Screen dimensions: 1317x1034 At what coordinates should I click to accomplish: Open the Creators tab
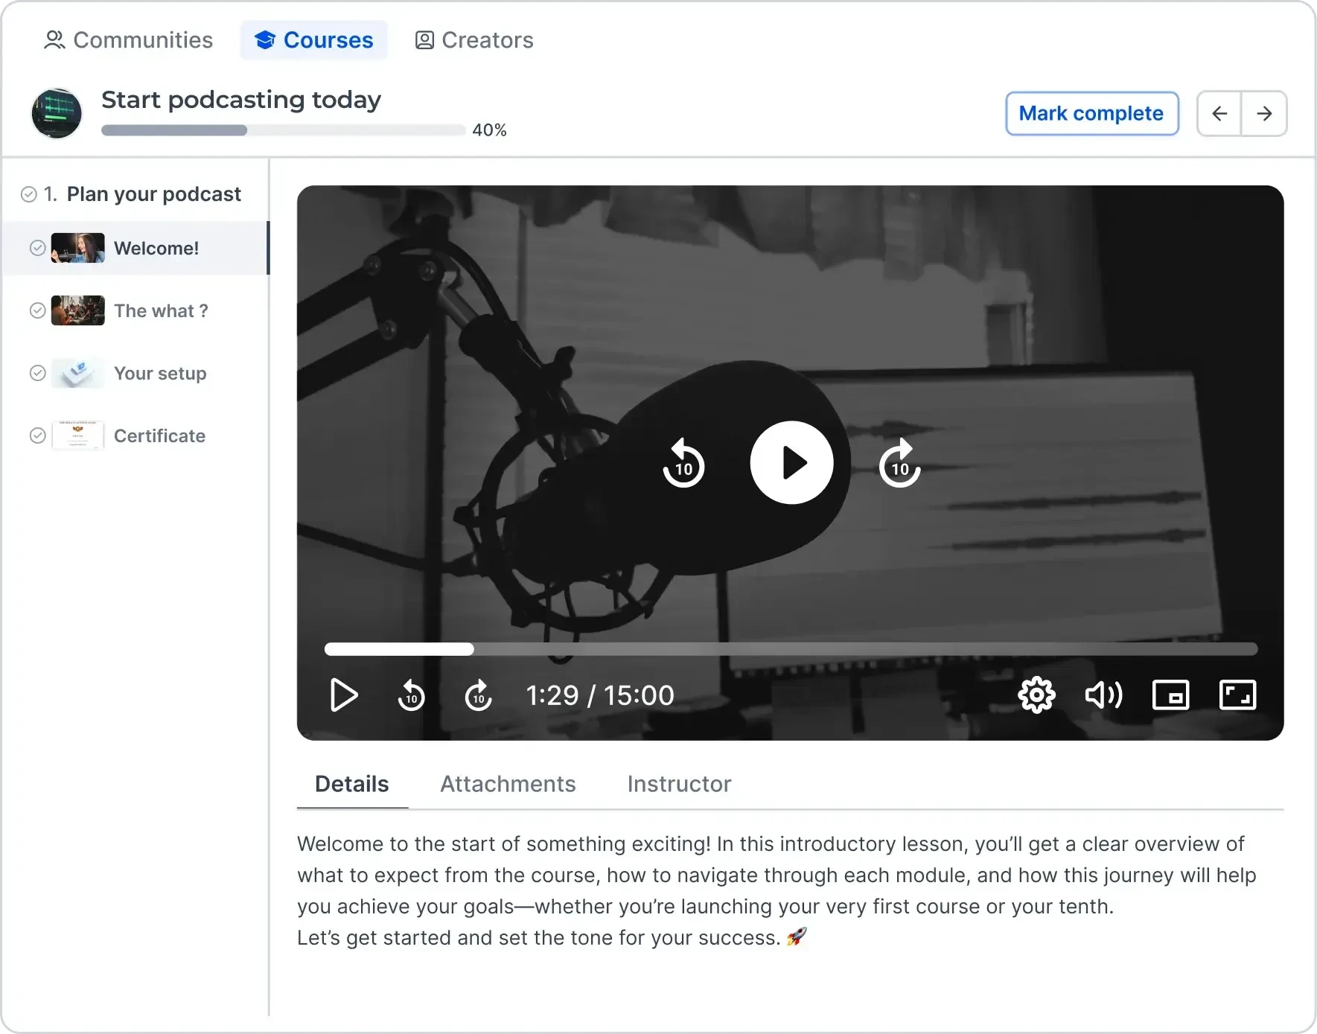[474, 40]
